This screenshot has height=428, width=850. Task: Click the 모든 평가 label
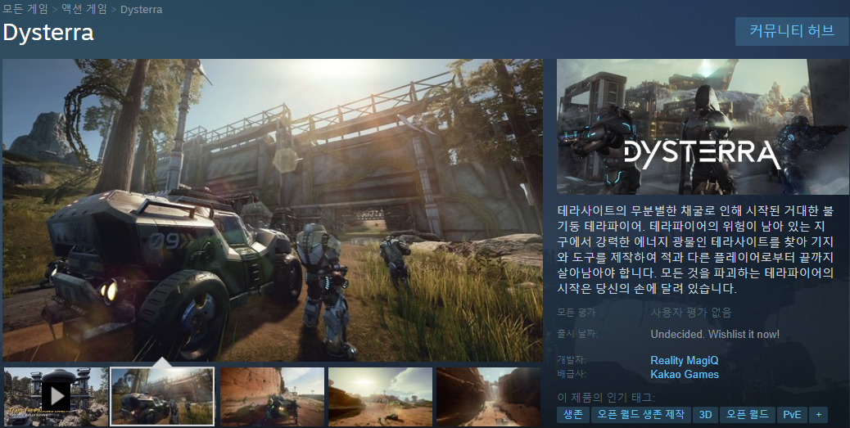(576, 313)
